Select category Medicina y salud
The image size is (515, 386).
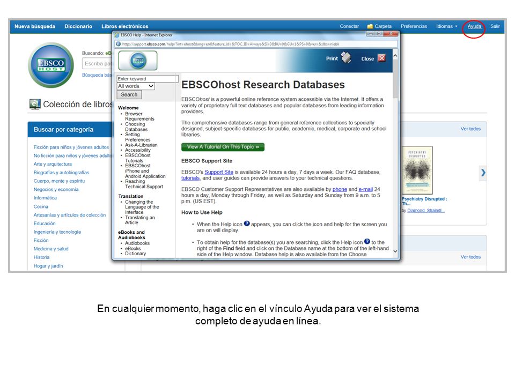pos(51,249)
